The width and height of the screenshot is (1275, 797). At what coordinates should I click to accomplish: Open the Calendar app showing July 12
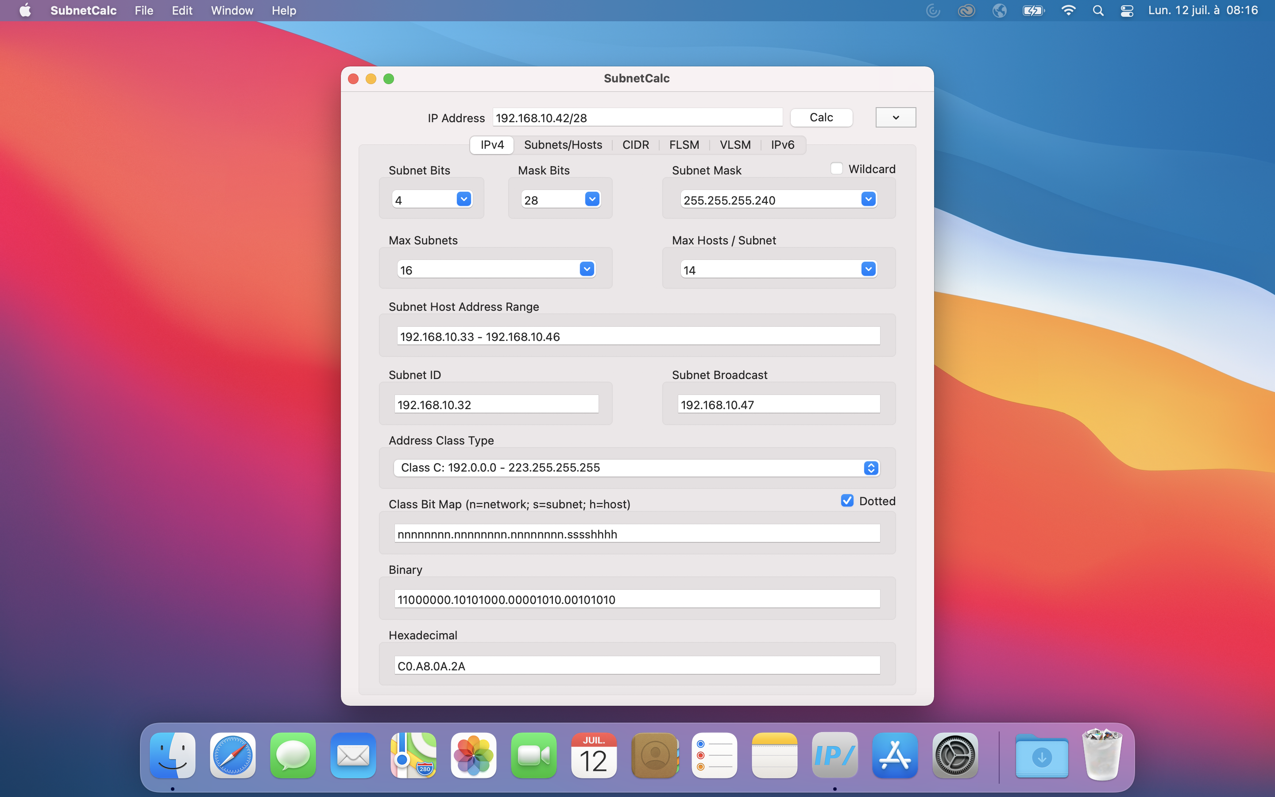(593, 755)
